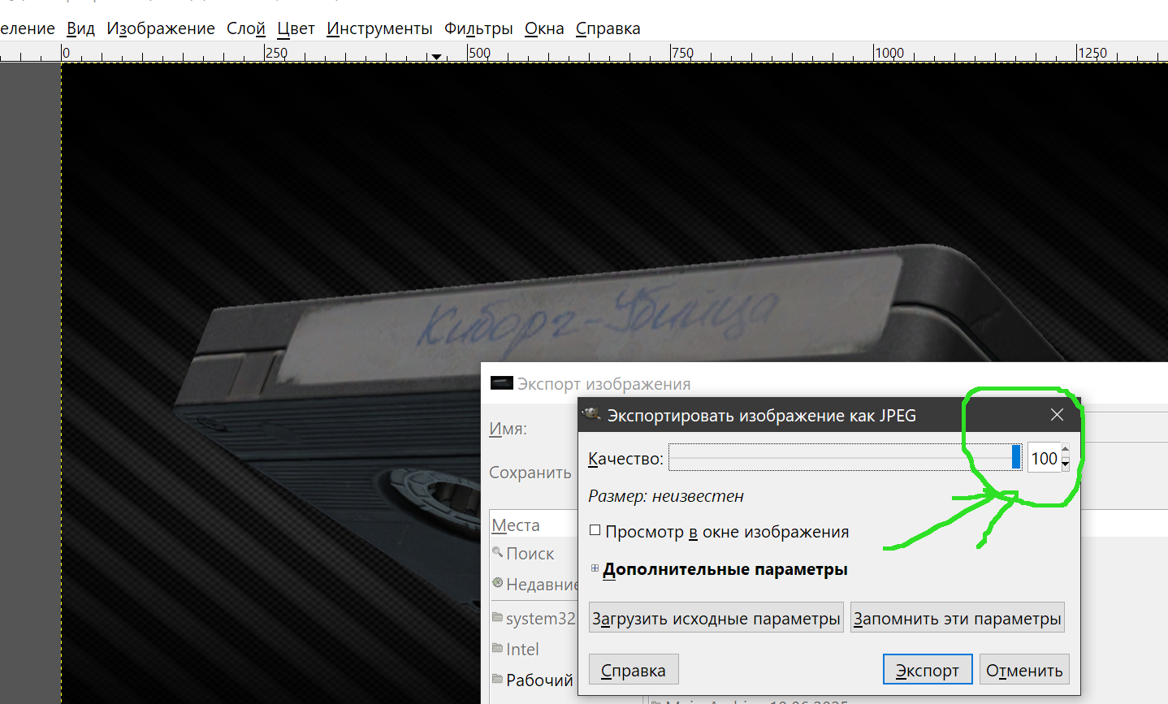Expand Дополнительные параметры section
This screenshot has height=704, width=1168.
pos(595,568)
